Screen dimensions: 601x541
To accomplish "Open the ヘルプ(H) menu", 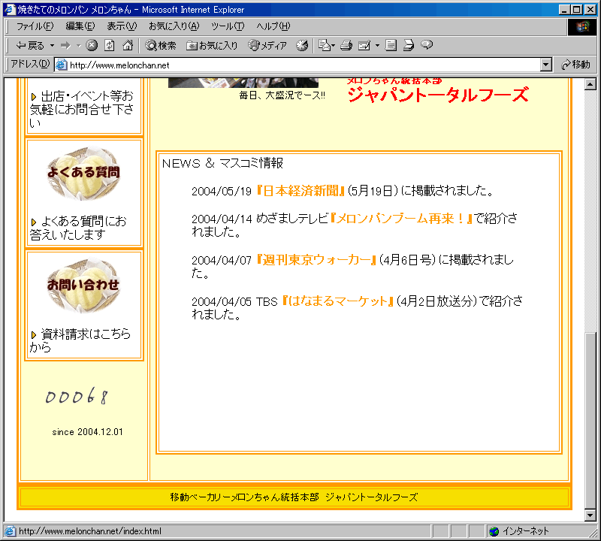I will 273,26.
